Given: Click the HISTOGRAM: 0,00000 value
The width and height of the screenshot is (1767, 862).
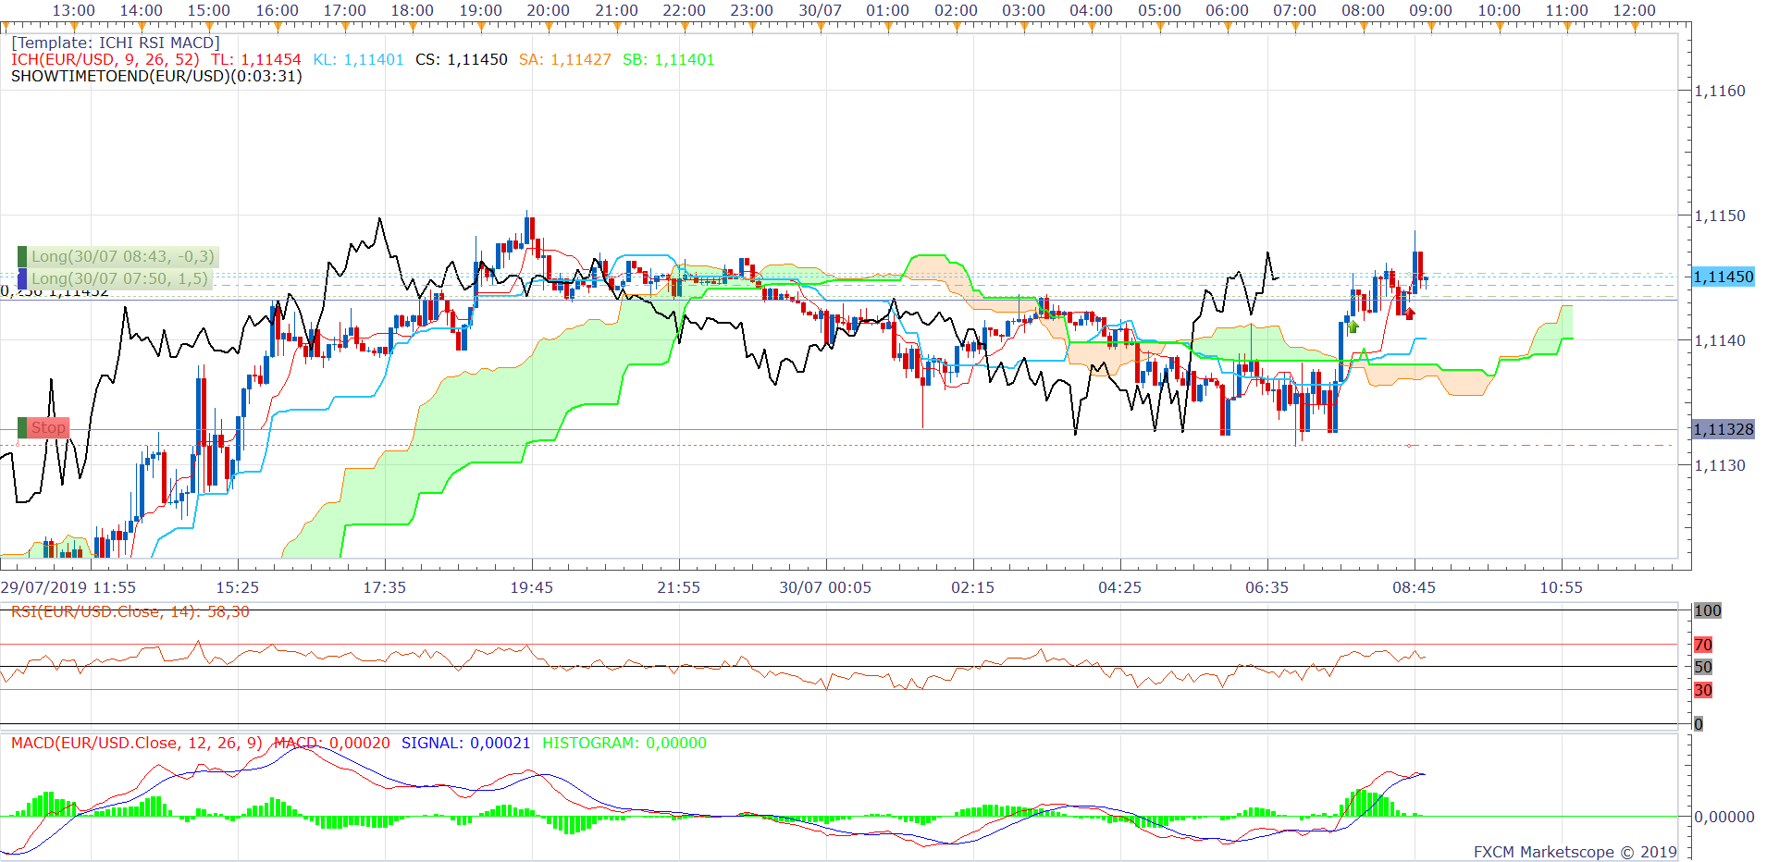Looking at the screenshot, I should point(624,743).
